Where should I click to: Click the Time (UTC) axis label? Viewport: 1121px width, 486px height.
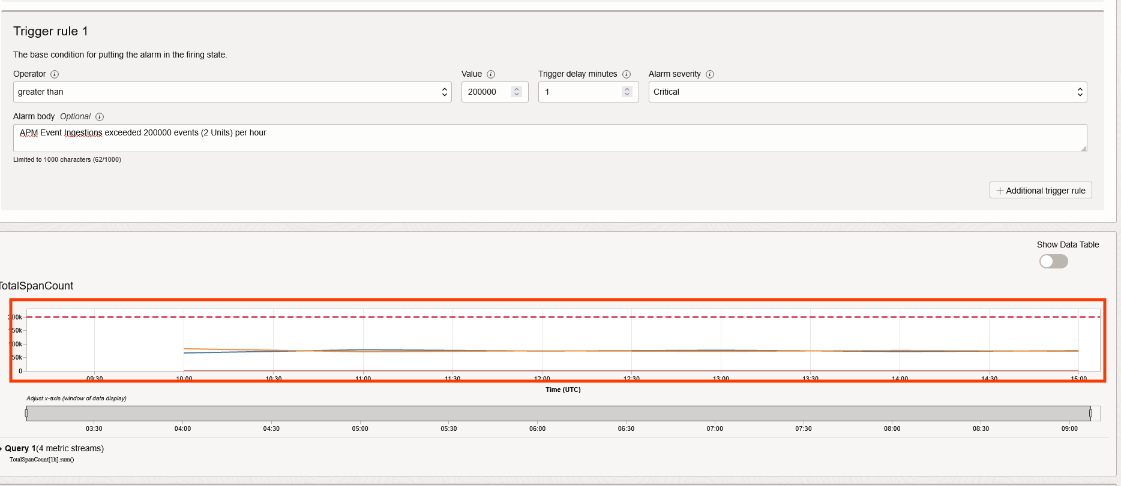click(563, 390)
